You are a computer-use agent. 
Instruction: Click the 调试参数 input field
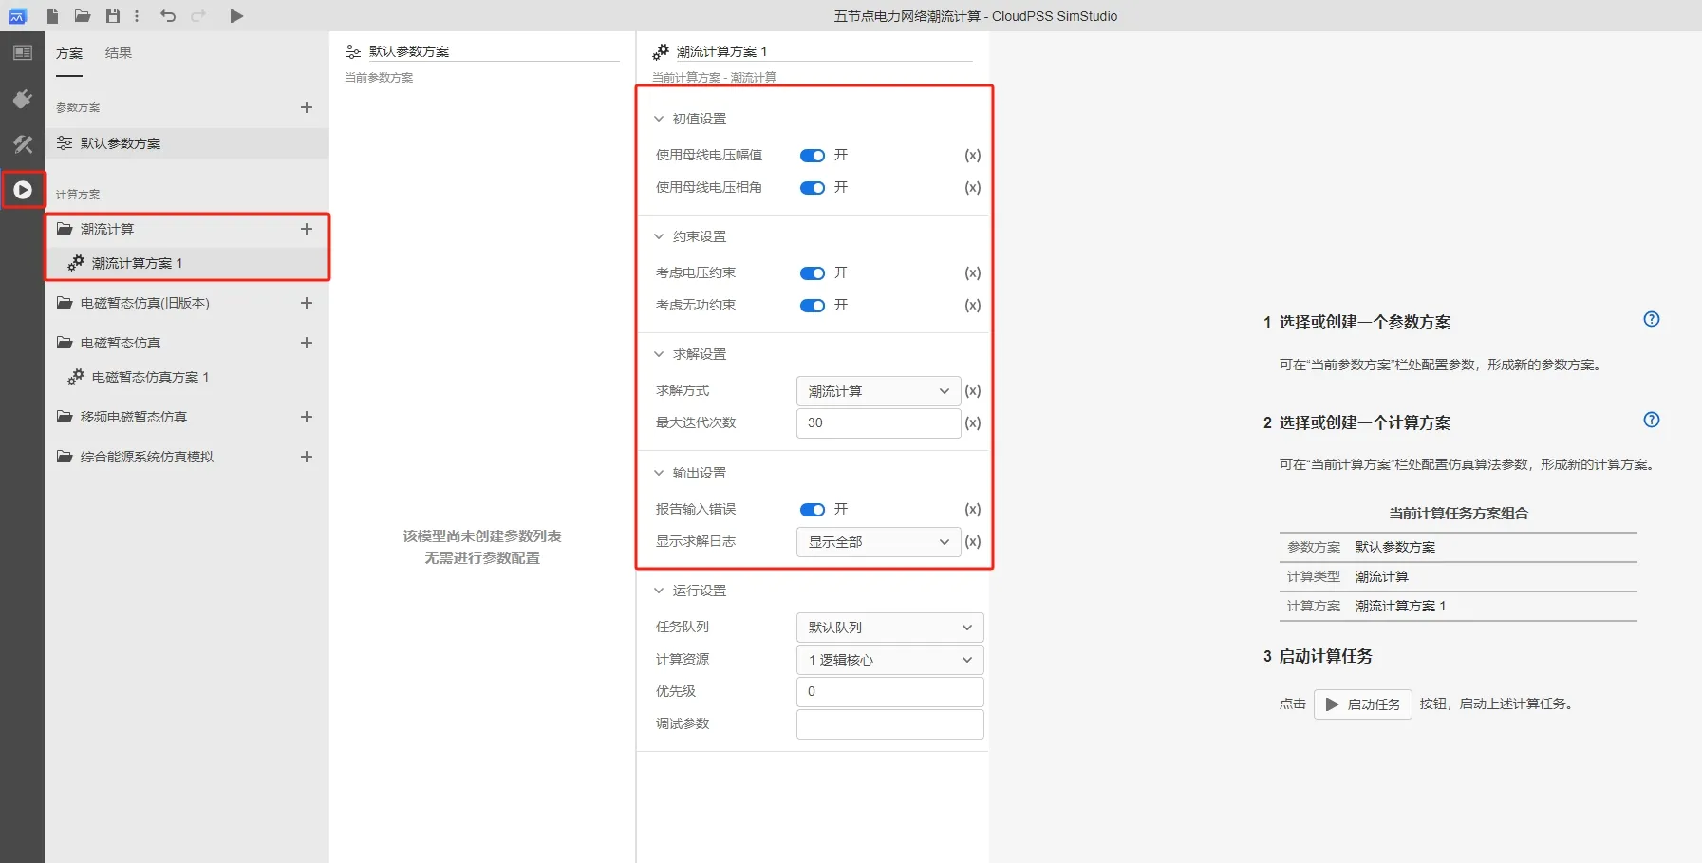tap(889, 724)
